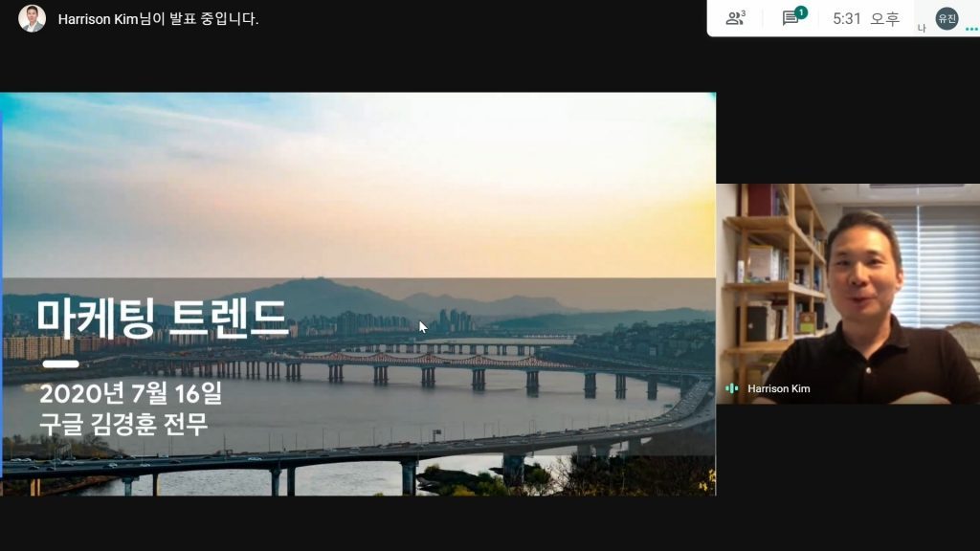Open the participants list icon
Viewport: 980px width, 551px height.
(x=734, y=19)
